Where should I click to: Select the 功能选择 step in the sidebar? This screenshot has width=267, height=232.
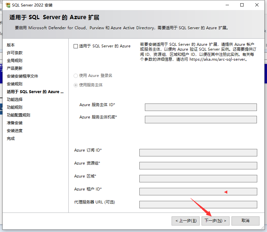(x=15, y=100)
